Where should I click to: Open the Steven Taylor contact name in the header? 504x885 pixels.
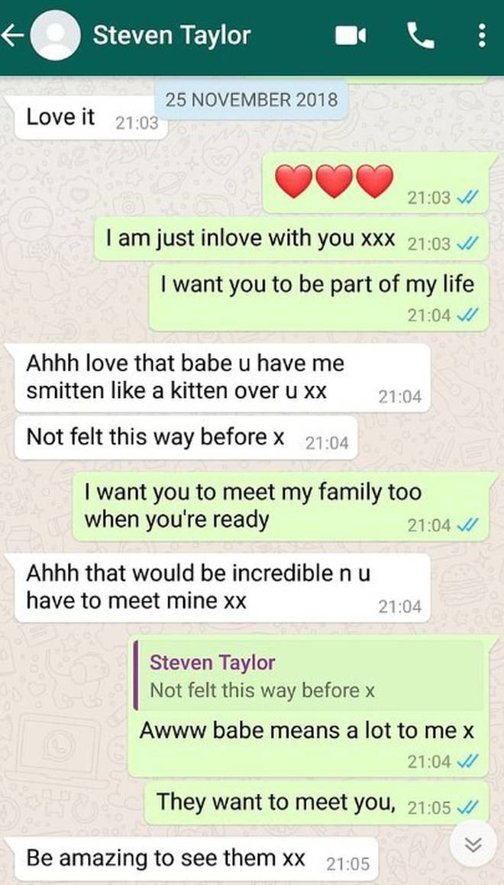click(x=172, y=36)
